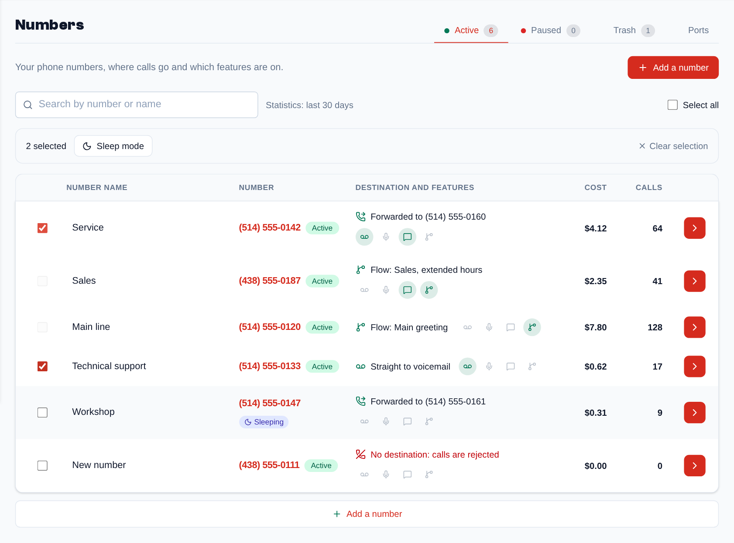This screenshot has width=734, height=543.
Task: Check the Main line checkbox
Action: pos(42,327)
